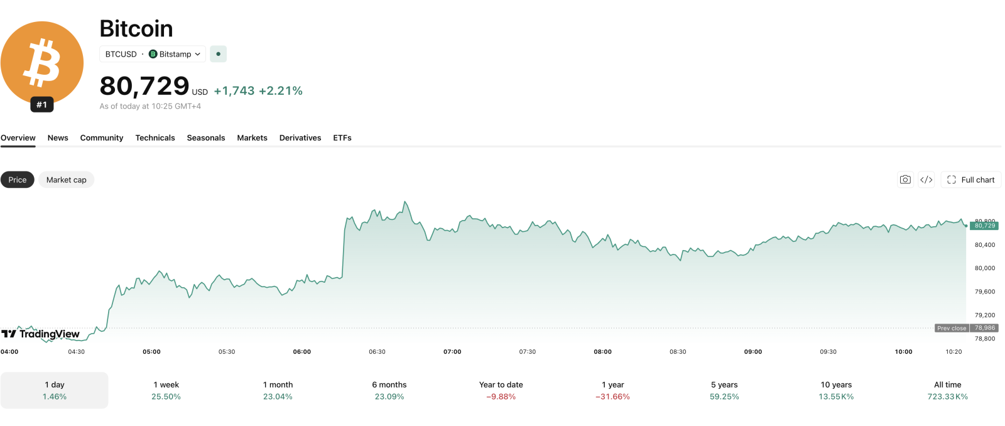Toggle chart to Market cap view
The width and height of the screenshot is (1005, 426).
tap(67, 180)
